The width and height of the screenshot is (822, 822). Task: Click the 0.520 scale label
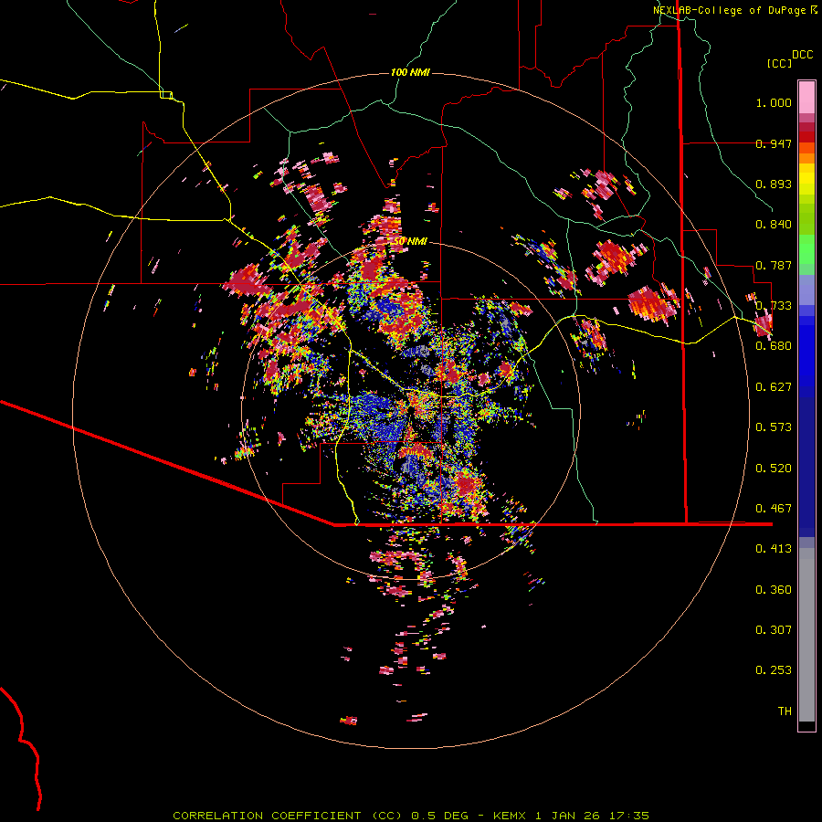pyautogui.click(x=774, y=469)
